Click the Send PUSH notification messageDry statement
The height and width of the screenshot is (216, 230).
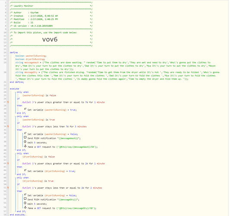(x=54, y=200)
